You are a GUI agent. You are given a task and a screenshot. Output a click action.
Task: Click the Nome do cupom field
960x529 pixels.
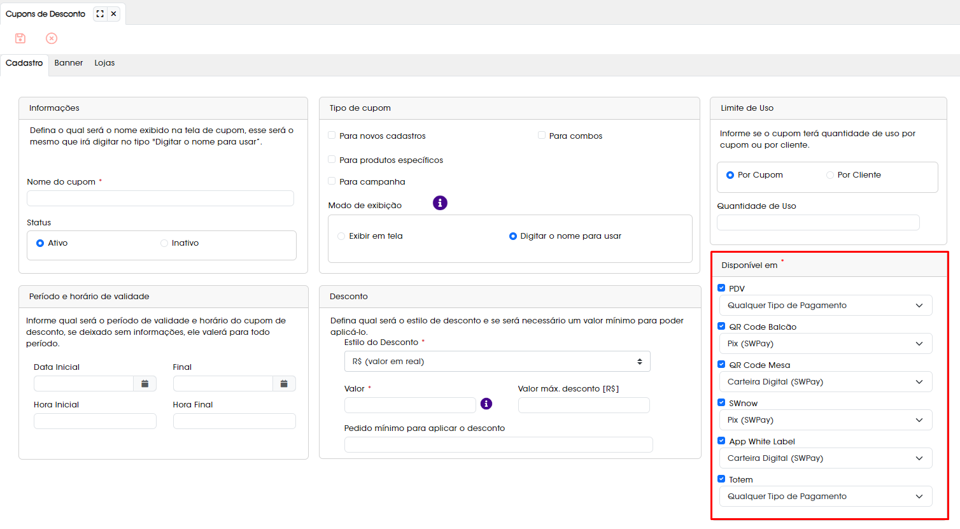point(160,198)
